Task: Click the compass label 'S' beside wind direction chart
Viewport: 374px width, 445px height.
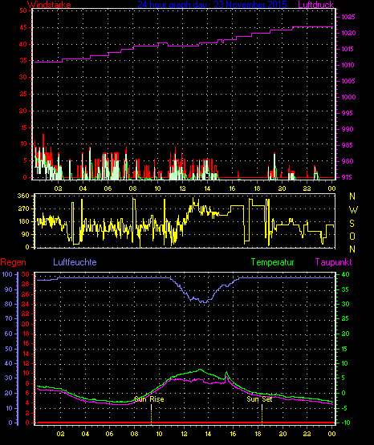Action: pos(352,224)
